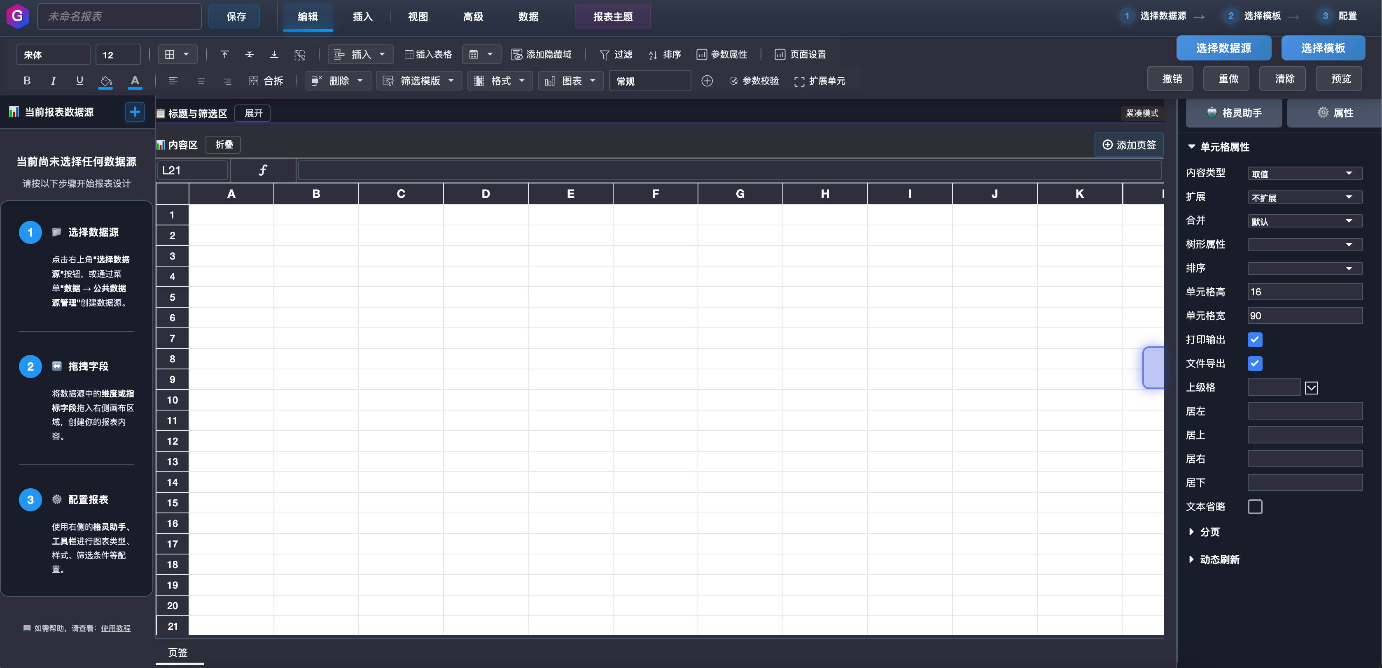
Task: Uncheck the 打印输出 checkbox
Action: point(1254,340)
